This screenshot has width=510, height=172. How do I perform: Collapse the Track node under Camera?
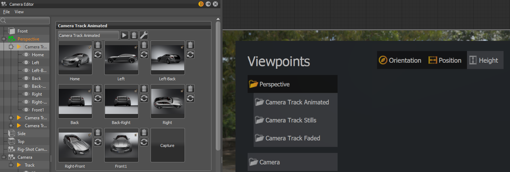coord(11,165)
